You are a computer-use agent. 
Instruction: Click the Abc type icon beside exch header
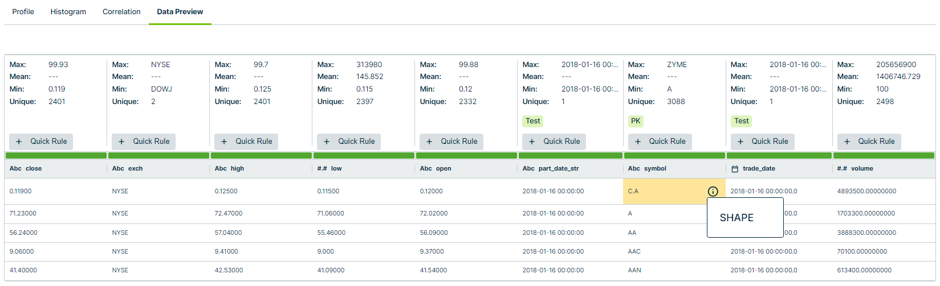(118, 169)
